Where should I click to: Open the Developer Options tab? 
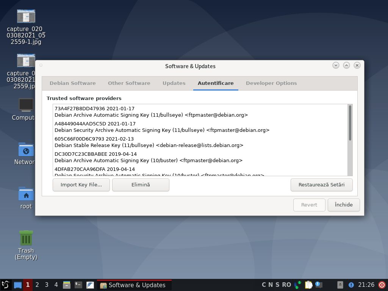[x=271, y=83]
